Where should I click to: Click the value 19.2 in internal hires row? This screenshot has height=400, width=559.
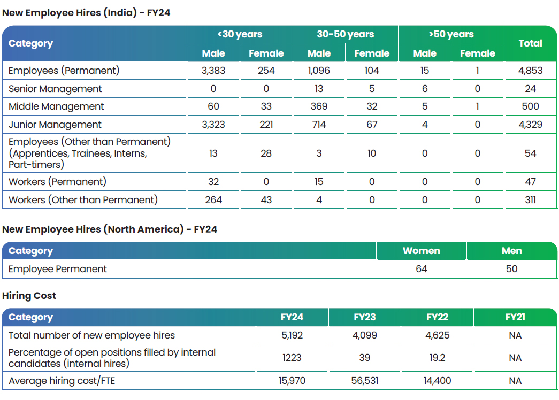pos(438,358)
